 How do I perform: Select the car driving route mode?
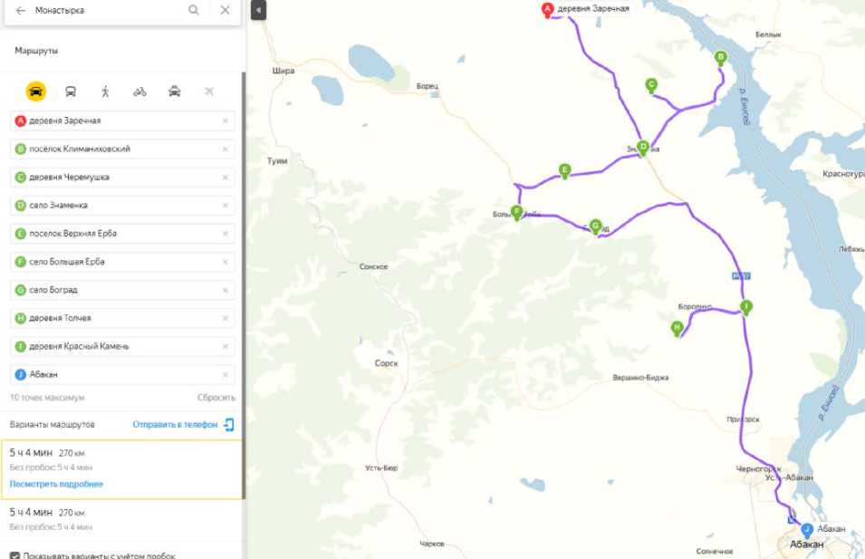(x=36, y=91)
